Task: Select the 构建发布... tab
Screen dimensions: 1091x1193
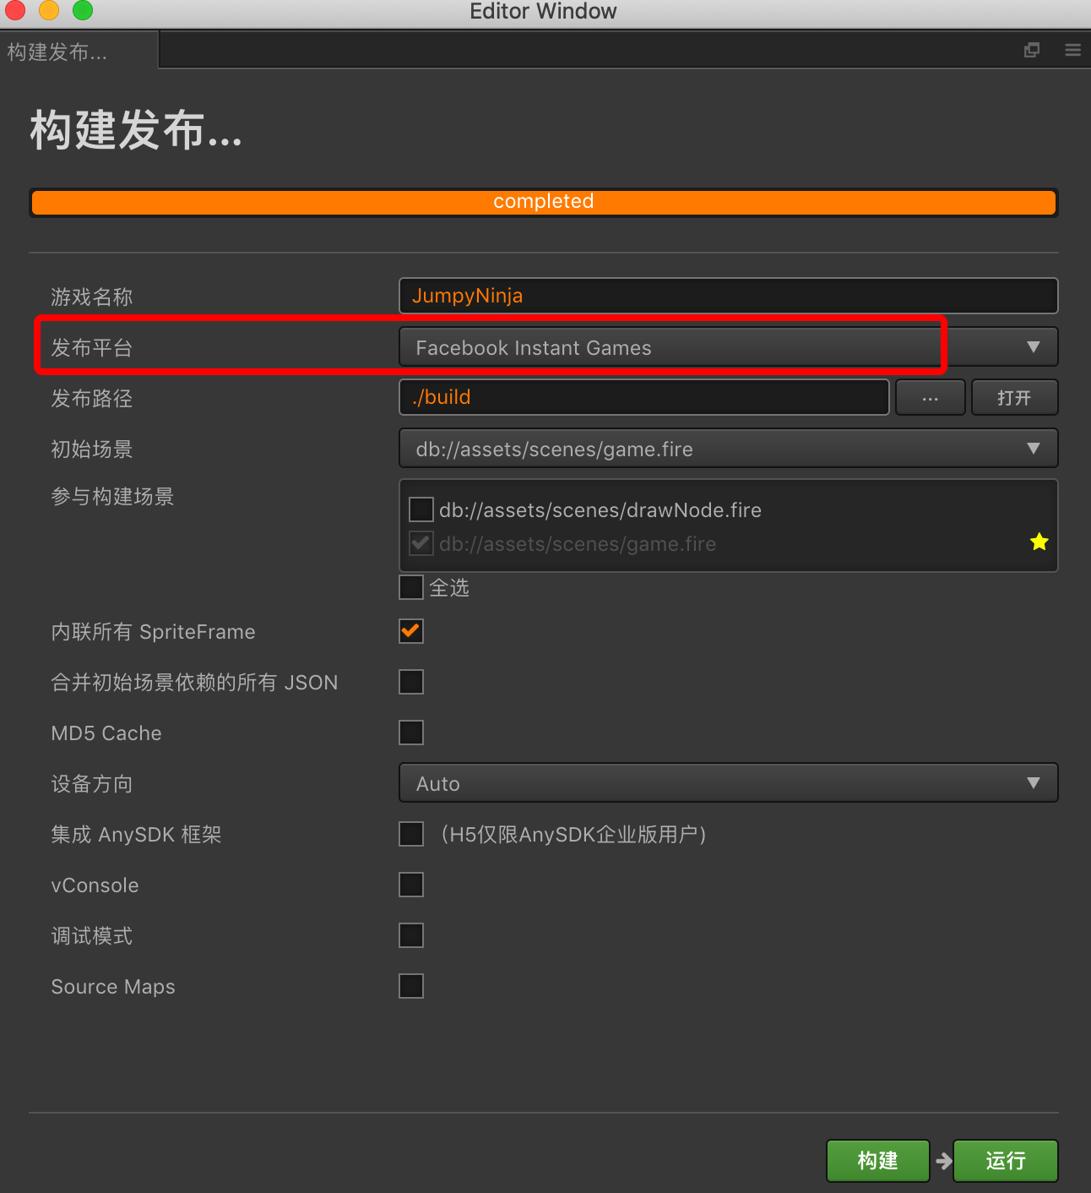Action: coord(59,52)
